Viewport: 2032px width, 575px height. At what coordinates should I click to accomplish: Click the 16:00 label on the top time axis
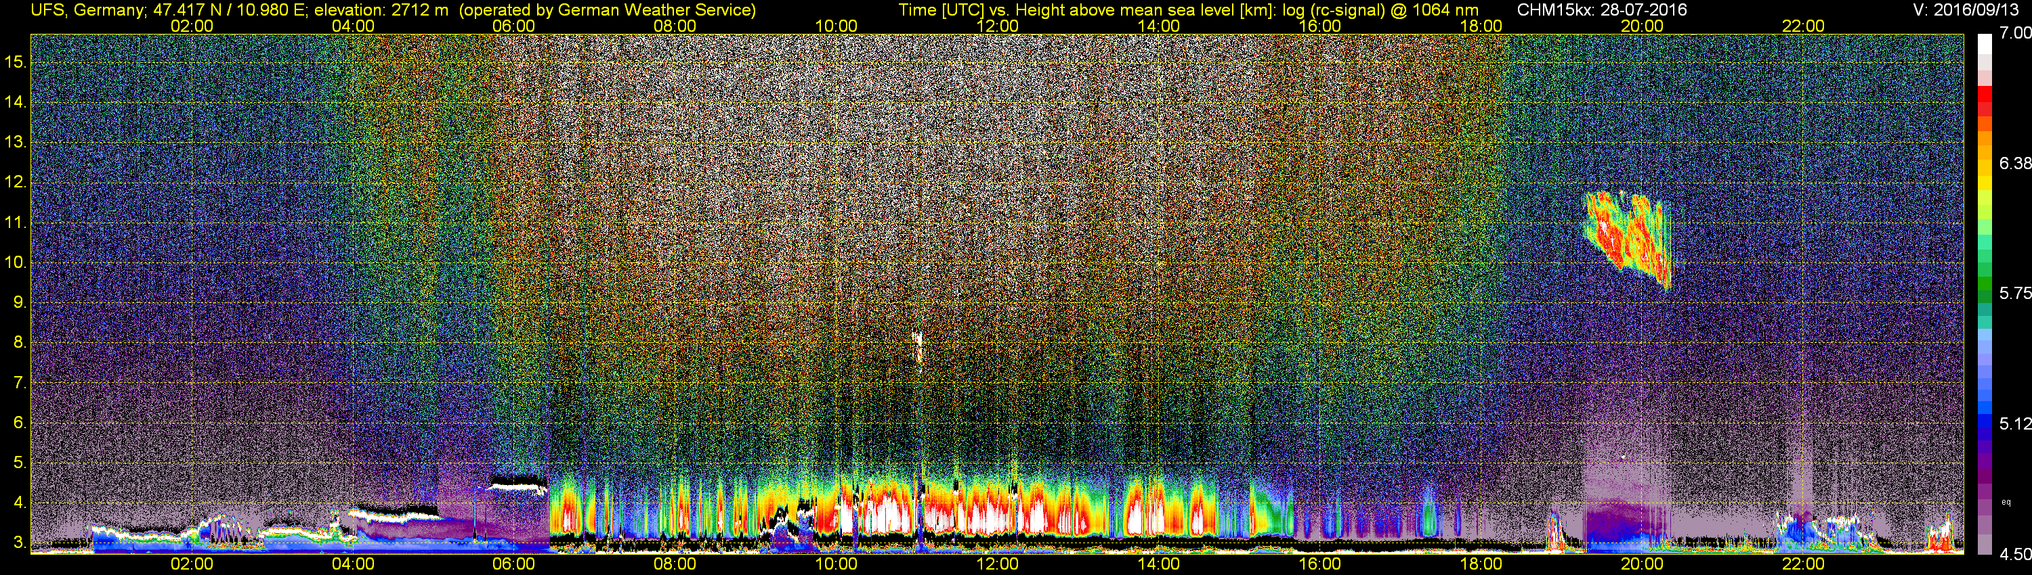1319,26
